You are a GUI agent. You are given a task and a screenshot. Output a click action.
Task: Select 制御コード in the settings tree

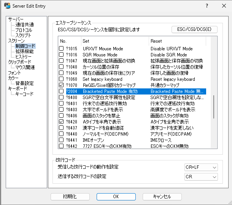pos(25,46)
